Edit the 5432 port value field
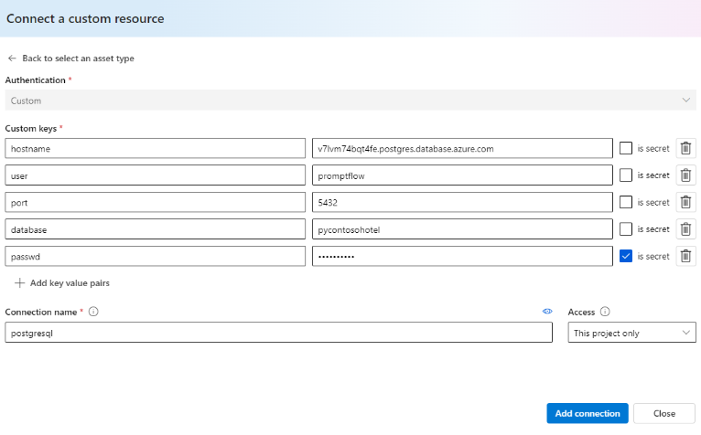 click(462, 202)
